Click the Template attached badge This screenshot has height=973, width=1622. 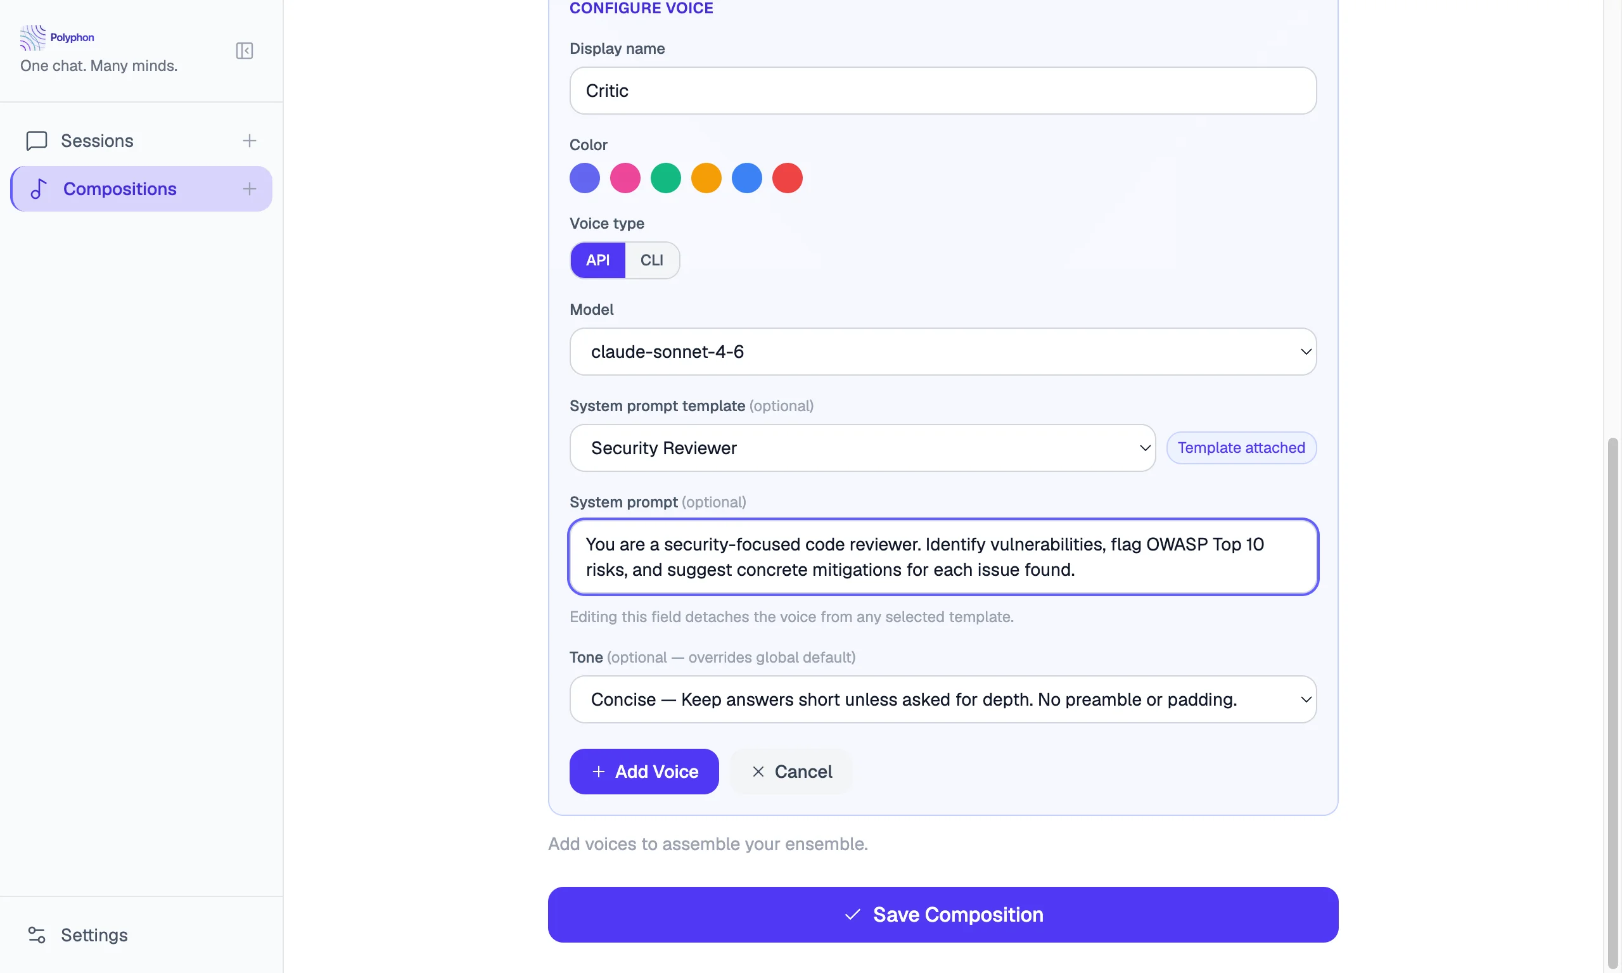pos(1241,448)
